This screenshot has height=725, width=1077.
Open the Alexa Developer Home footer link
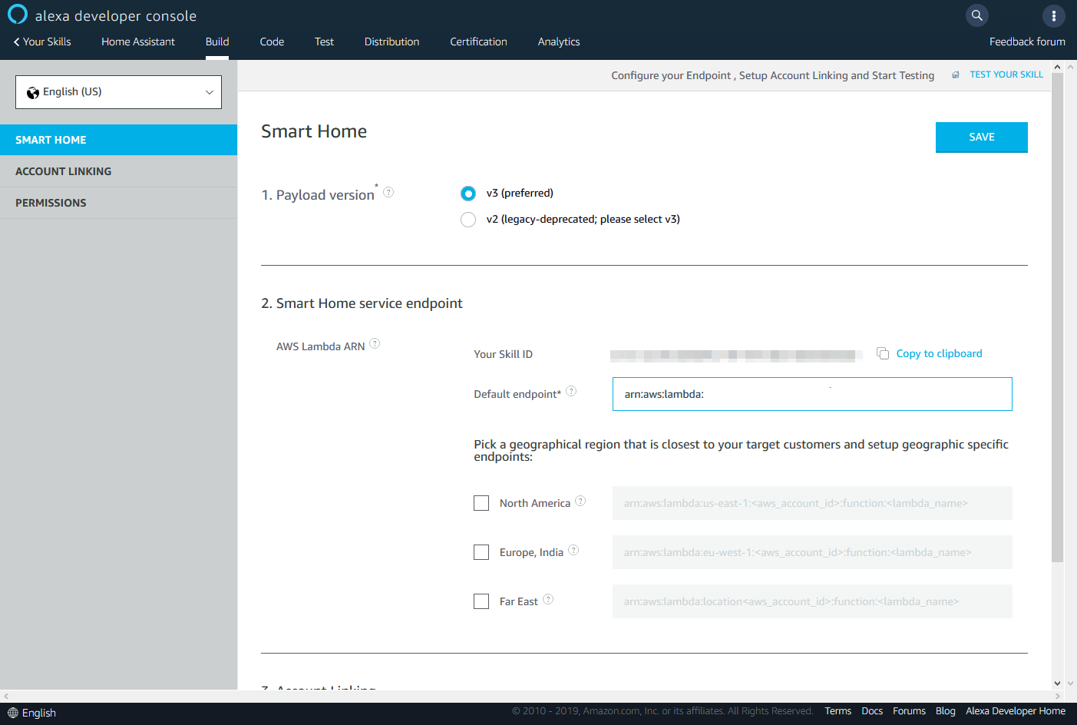pyautogui.click(x=1016, y=711)
